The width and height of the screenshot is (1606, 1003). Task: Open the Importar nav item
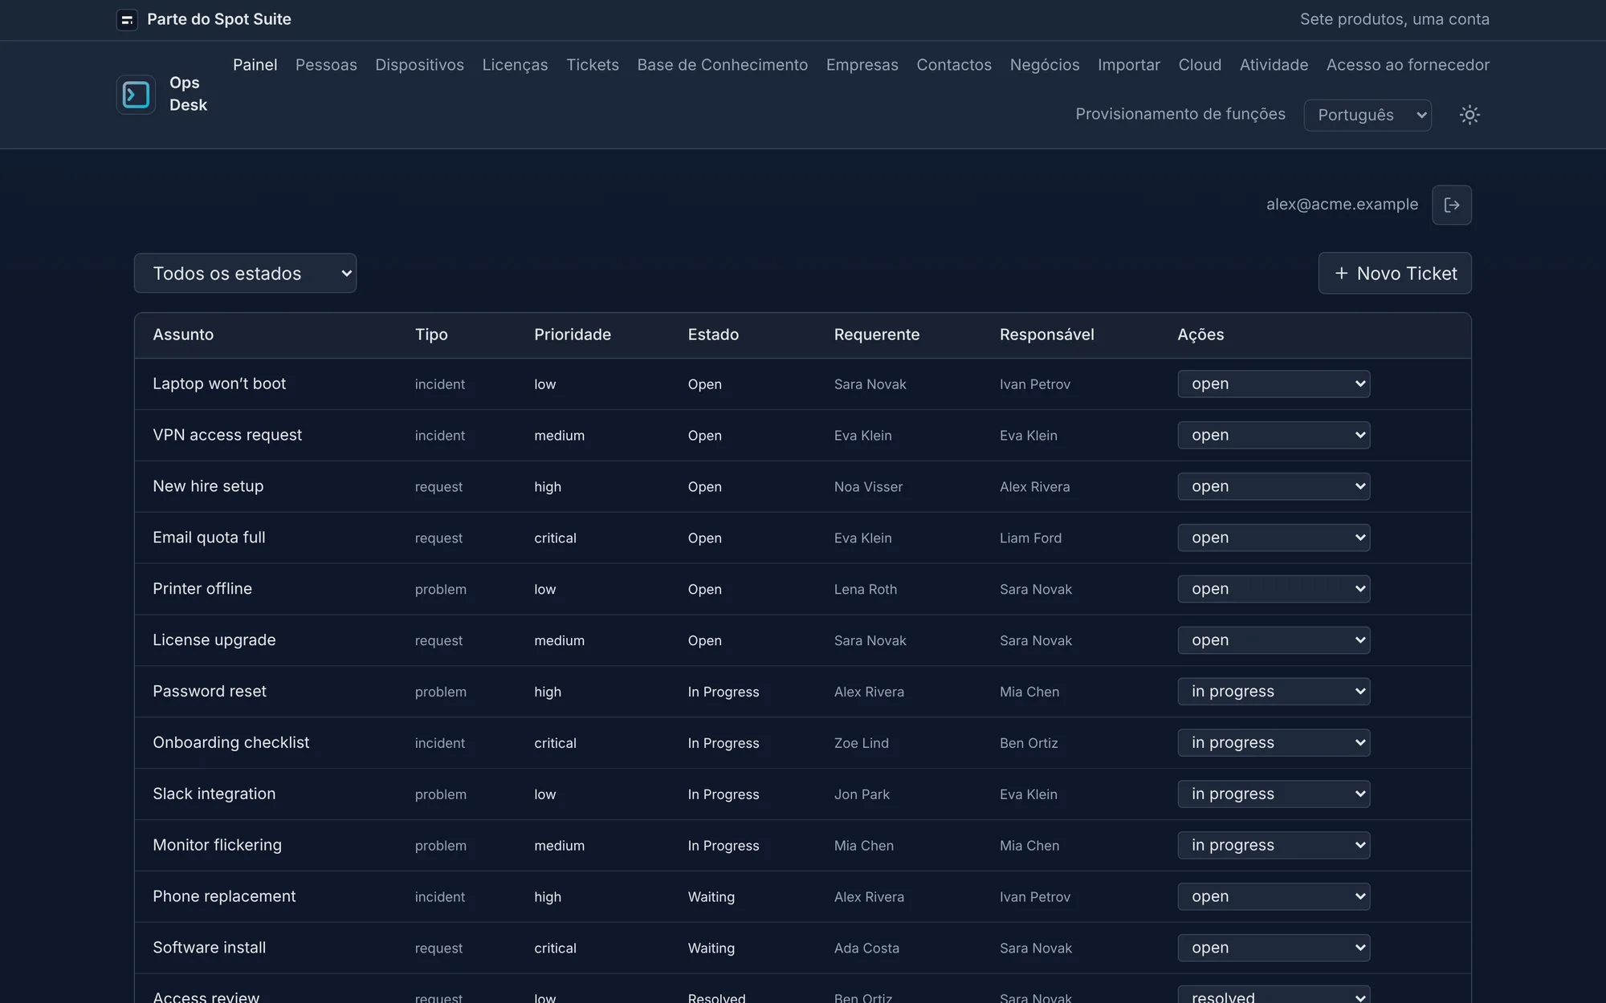[1129, 65]
